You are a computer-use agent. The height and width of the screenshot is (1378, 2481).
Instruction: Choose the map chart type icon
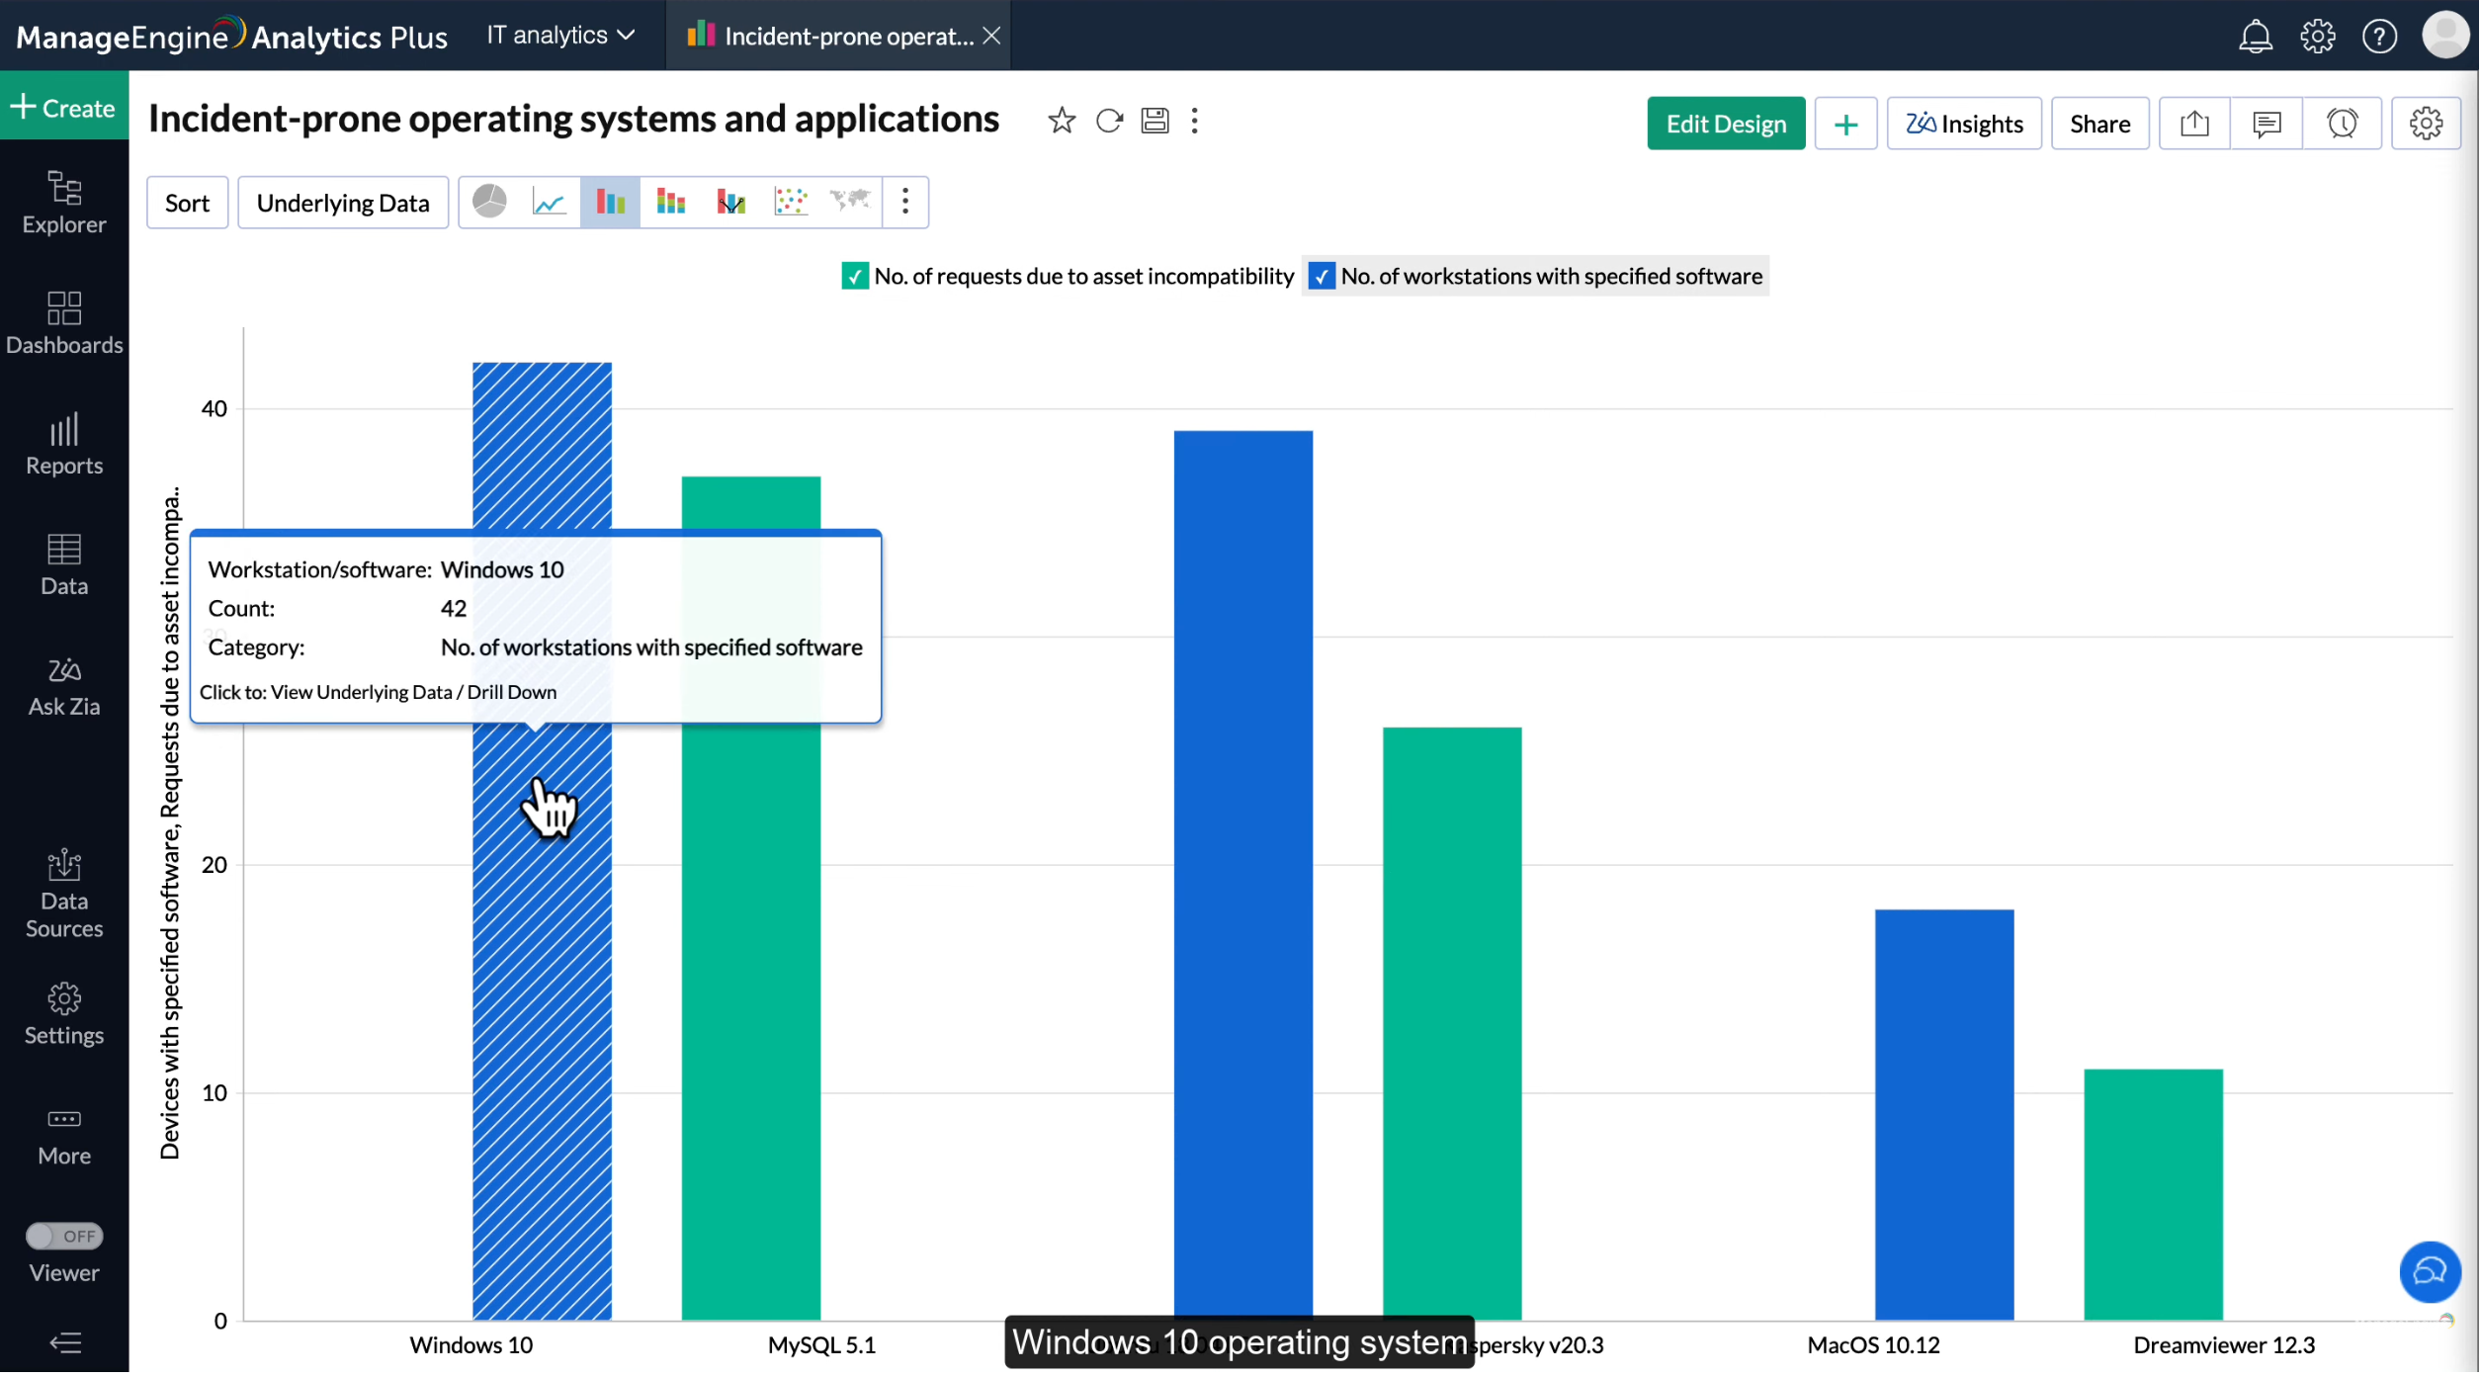(850, 203)
